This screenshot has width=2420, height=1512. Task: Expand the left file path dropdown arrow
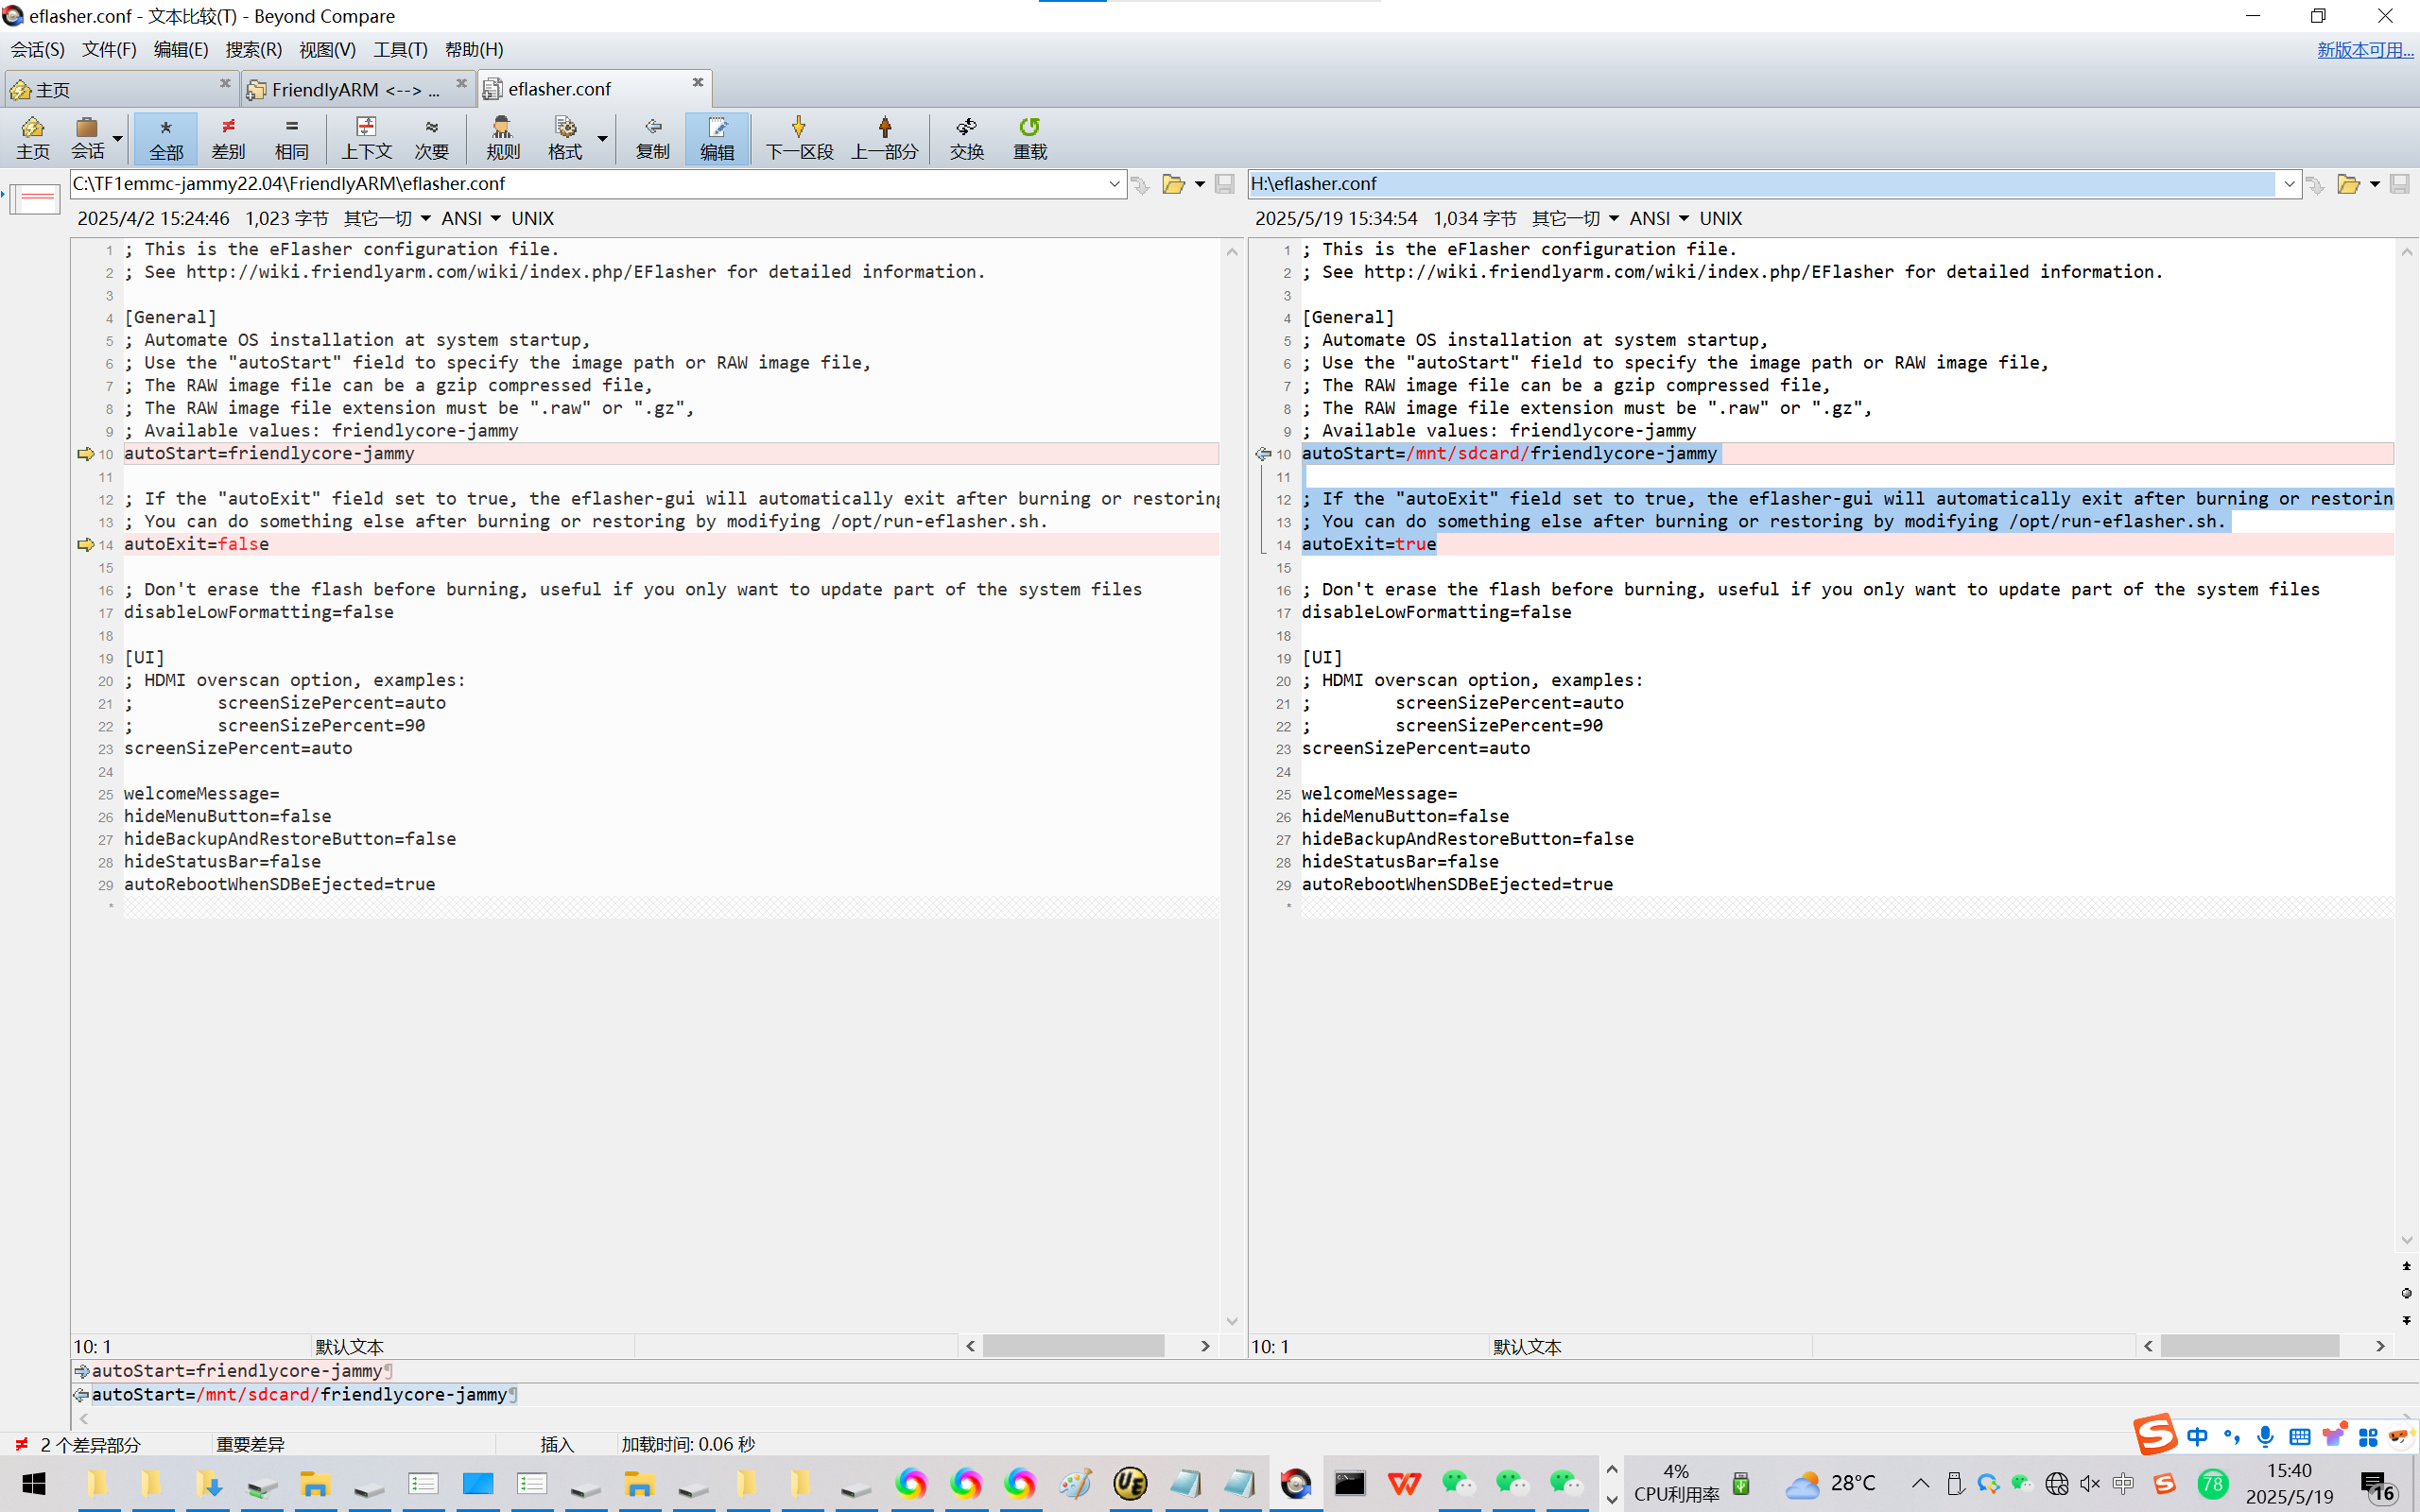[1114, 184]
